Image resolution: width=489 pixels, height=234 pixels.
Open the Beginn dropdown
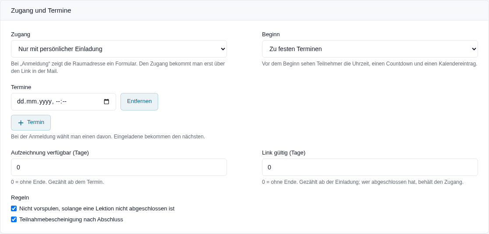[x=370, y=49]
